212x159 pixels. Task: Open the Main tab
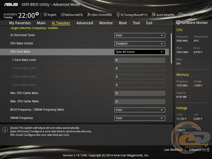[x=41, y=23]
